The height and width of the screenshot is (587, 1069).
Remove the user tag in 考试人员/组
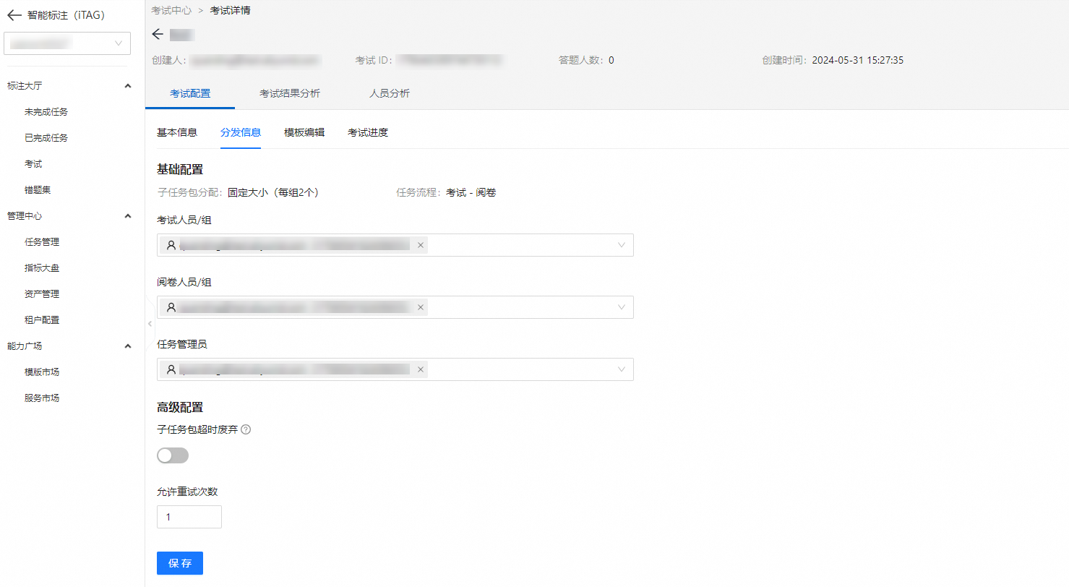(420, 245)
